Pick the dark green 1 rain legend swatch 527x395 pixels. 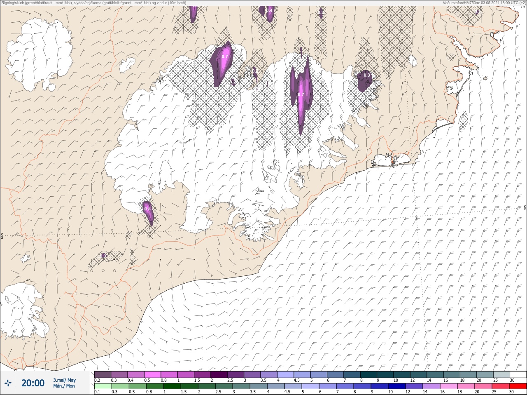click(x=172, y=386)
